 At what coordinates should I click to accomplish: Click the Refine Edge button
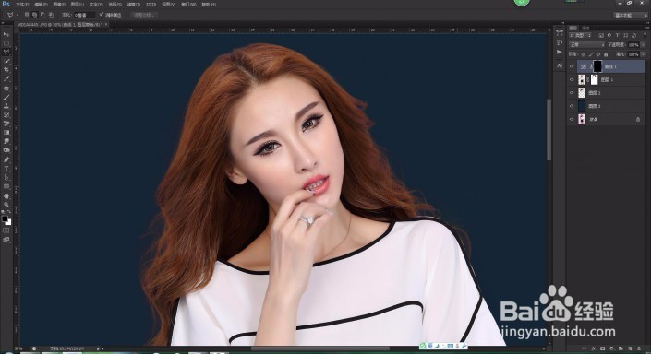point(144,15)
